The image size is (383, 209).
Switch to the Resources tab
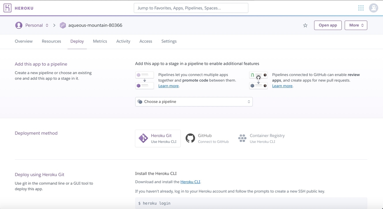click(x=51, y=41)
